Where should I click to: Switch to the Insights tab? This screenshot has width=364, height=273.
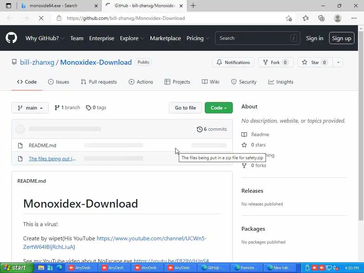click(281, 82)
